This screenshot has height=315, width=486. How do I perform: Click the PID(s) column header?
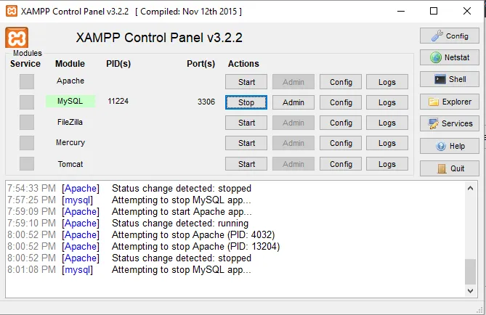click(118, 64)
